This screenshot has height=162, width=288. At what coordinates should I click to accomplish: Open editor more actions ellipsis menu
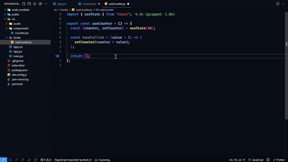283,4
